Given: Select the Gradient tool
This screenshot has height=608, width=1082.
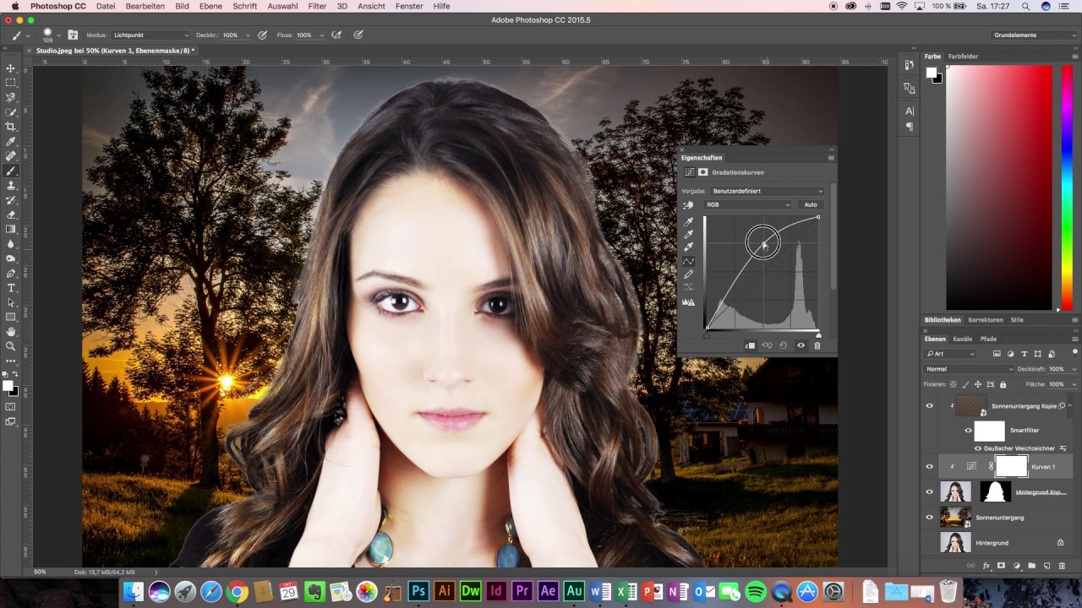Looking at the screenshot, I should (11, 229).
